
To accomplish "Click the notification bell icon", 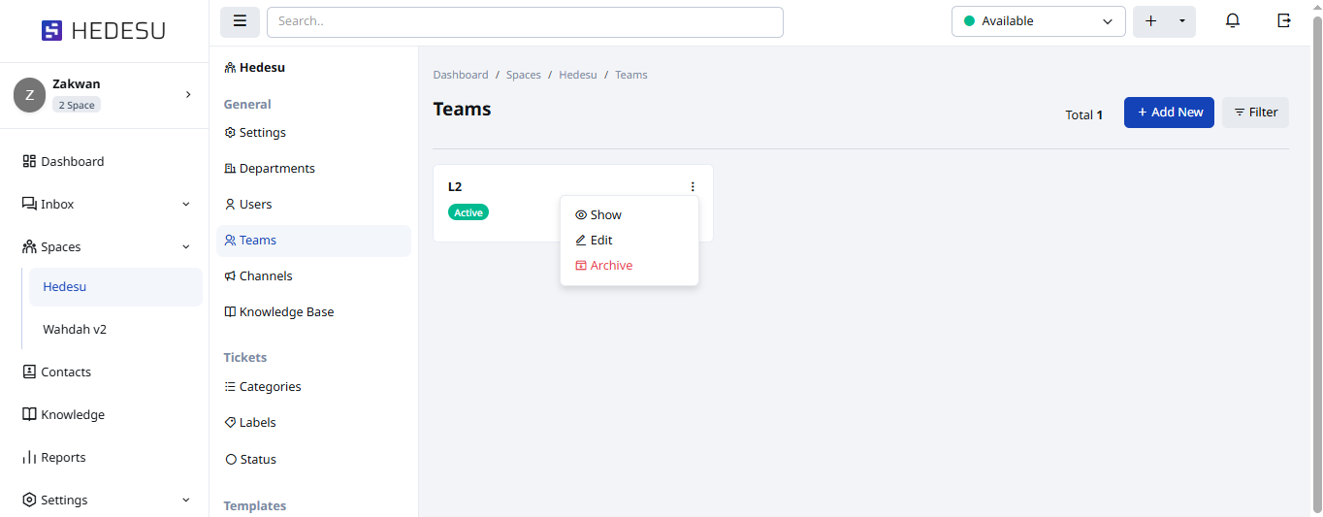I will (1233, 21).
